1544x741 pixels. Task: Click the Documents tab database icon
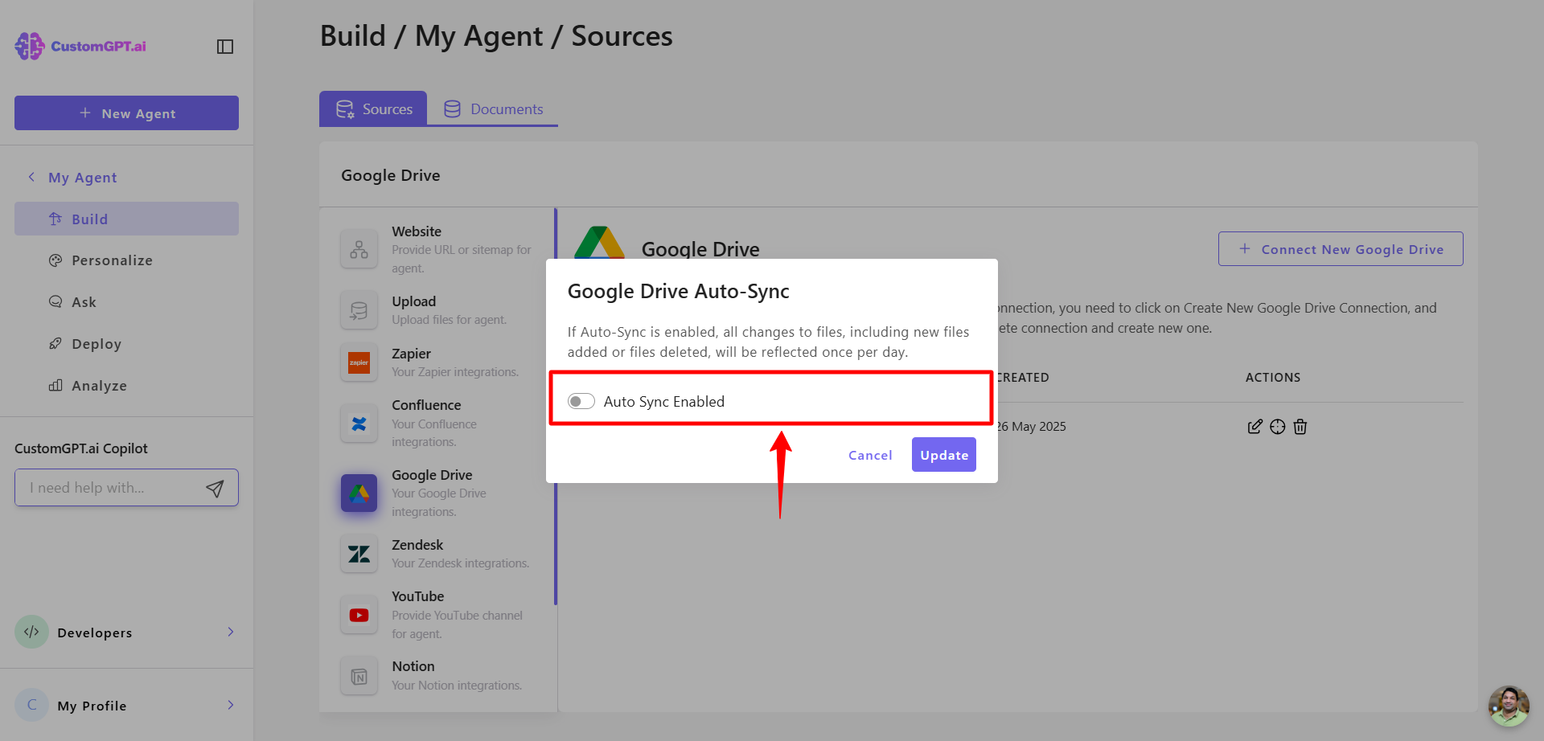[x=453, y=109]
